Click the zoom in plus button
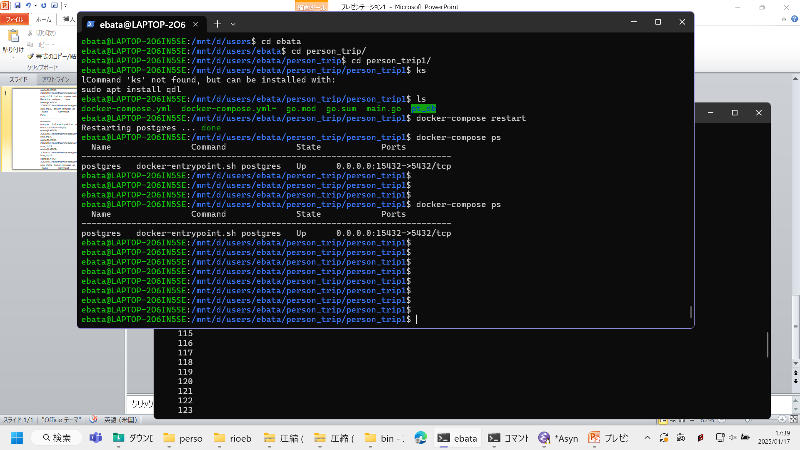800x450 pixels. (x=782, y=420)
